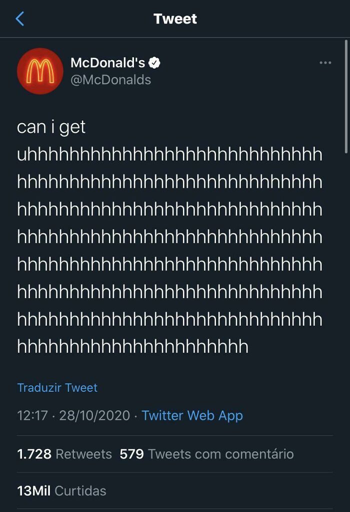Viewport: 350px width, 512px height.
Task: Go back using the back arrow
Action: 20,19
